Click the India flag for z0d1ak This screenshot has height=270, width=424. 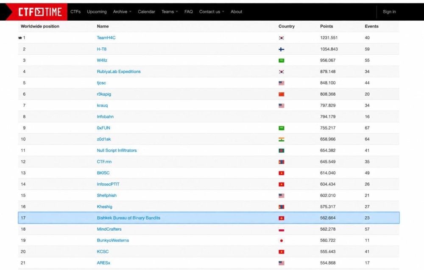pos(281,139)
